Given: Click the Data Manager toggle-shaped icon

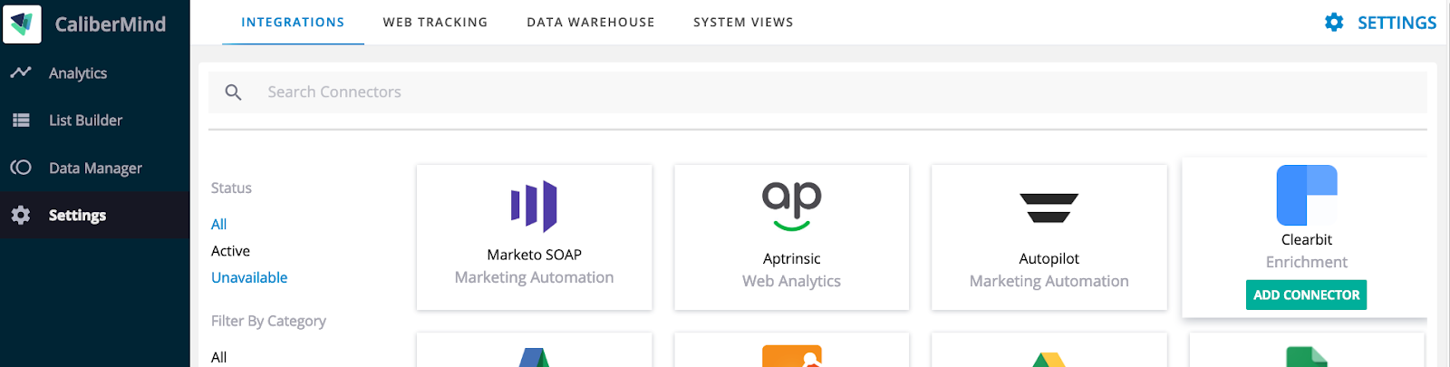Looking at the screenshot, I should click(21, 168).
